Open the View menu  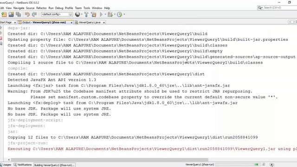[9, 8]
